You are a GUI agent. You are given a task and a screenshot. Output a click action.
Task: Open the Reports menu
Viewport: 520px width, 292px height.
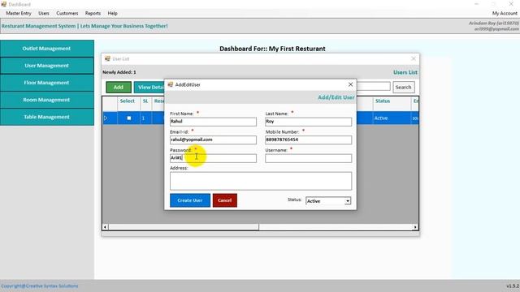click(93, 13)
